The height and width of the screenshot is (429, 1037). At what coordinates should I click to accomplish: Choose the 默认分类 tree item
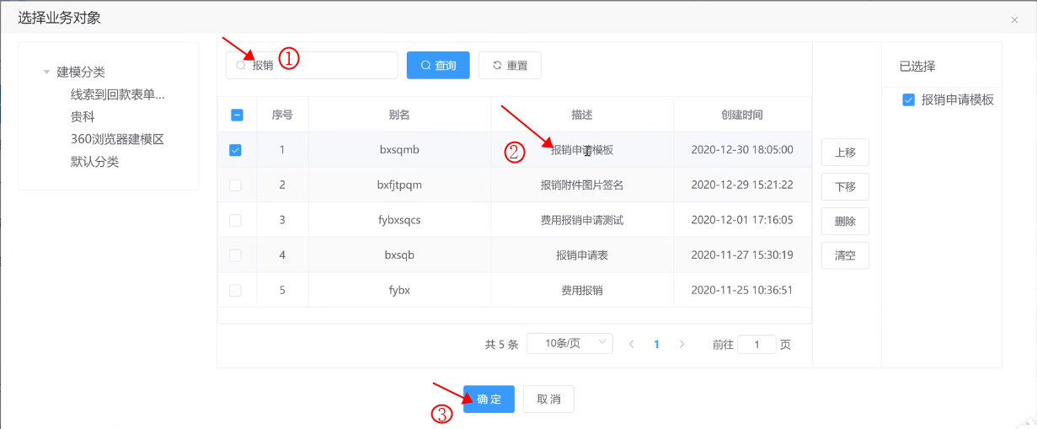click(x=94, y=162)
